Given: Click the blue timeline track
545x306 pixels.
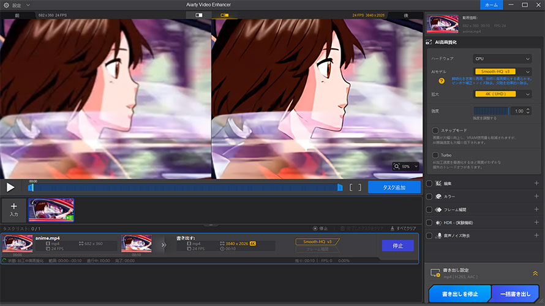Looking at the screenshot, I should click(186, 187).
